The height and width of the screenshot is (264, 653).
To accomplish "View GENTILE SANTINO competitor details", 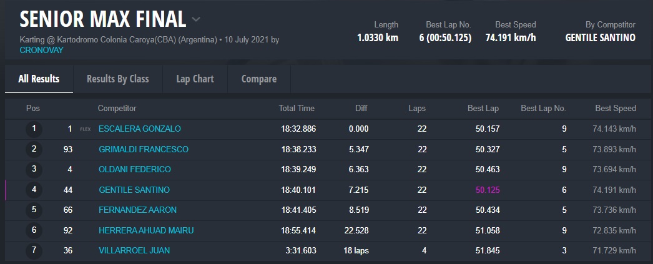I will [134, 190].
